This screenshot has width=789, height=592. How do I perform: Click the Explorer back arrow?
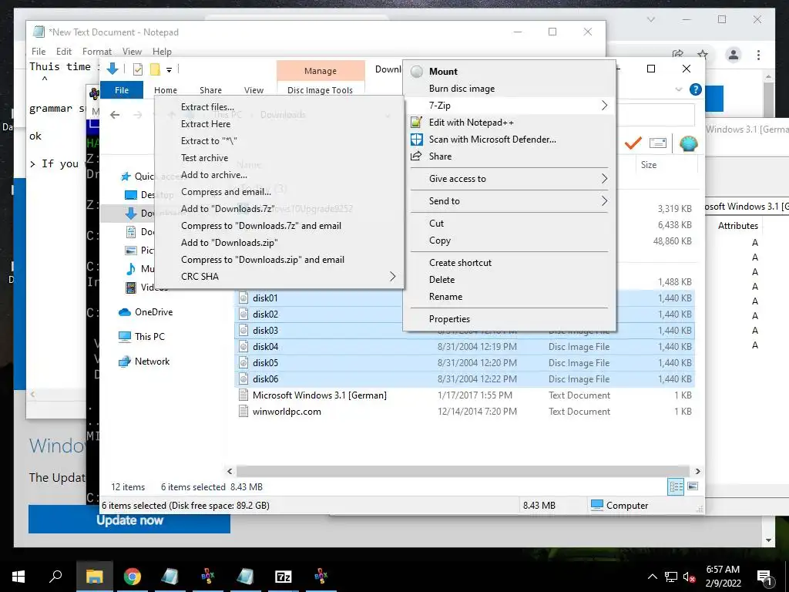point(115,115)
